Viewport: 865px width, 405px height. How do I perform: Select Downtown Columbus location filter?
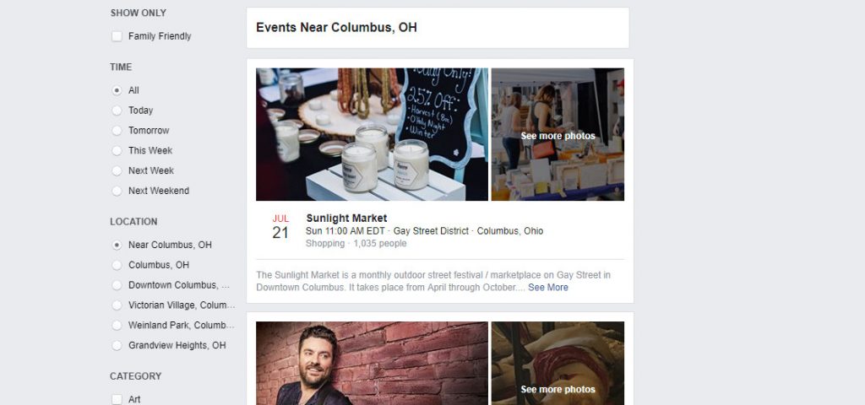click(x=117, y=285)
